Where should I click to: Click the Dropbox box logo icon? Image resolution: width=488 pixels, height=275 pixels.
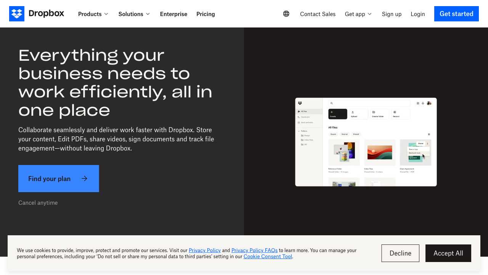click(x=17, y=14)
